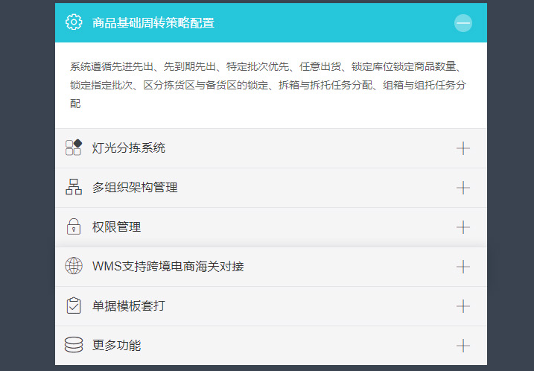Click the database stack icon for 更多功能
The image size is (534, 371).
pyautogui.click(x=74, y=345)
